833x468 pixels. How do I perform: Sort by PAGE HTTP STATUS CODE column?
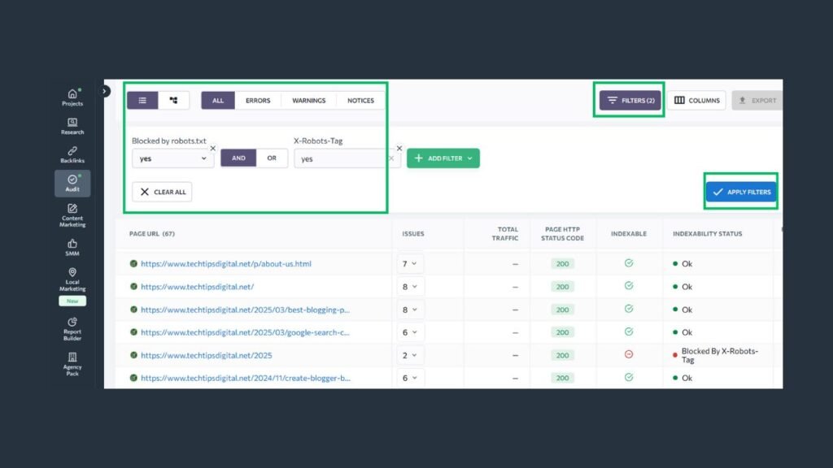563,233
